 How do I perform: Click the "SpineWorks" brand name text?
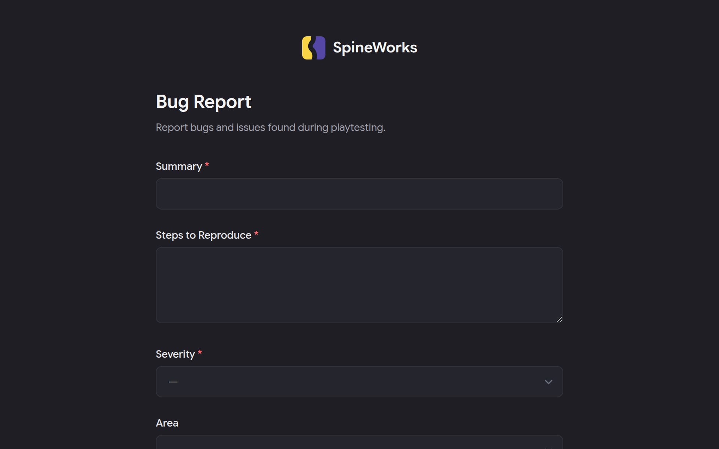[375, 48]
